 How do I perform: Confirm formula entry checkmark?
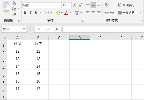tap(48, 29)
